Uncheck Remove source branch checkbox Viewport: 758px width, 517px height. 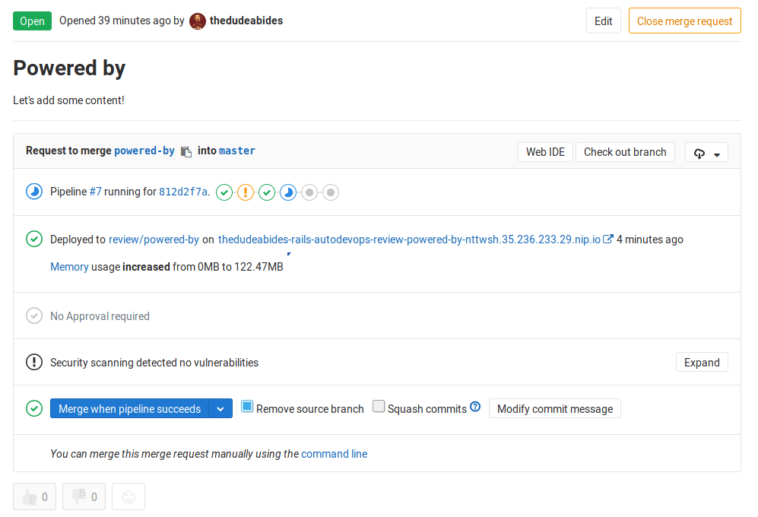click(x=247, y=407)
